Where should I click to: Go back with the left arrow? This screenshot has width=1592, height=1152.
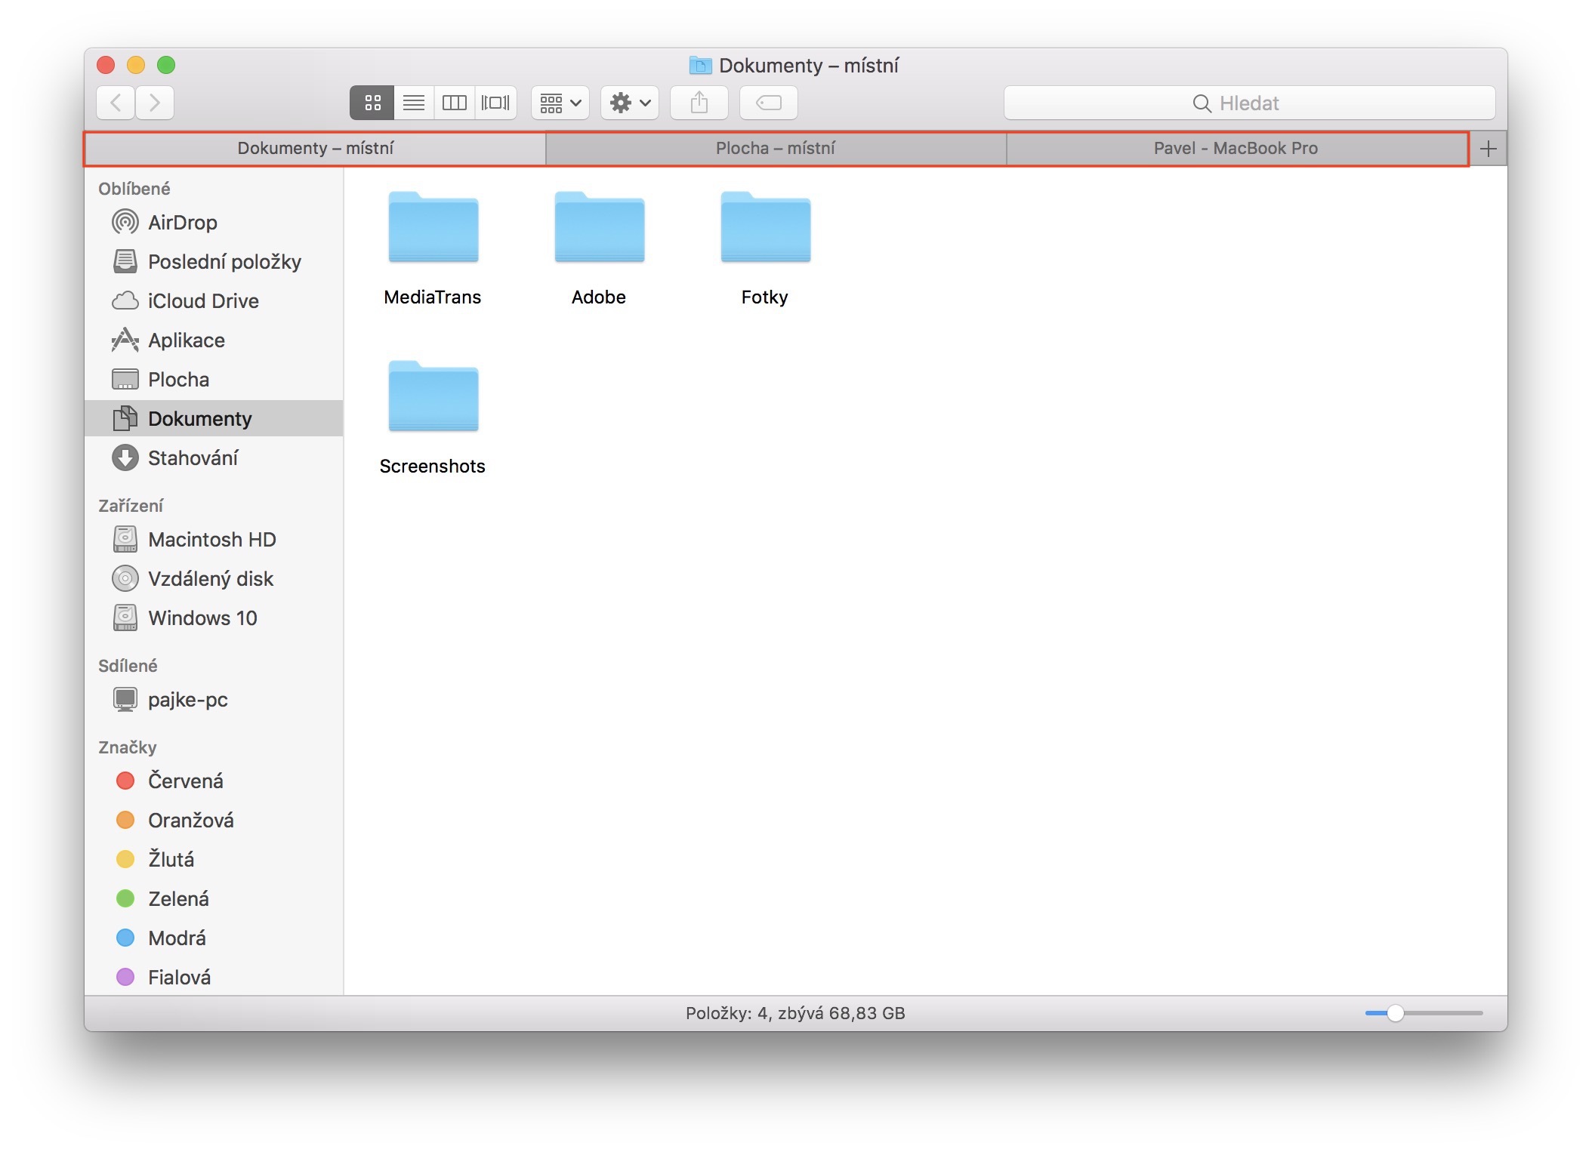(116, 103)
